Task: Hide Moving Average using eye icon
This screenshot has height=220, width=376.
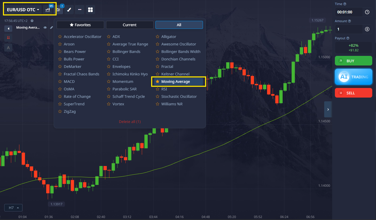Action: (x=45, y=28)
